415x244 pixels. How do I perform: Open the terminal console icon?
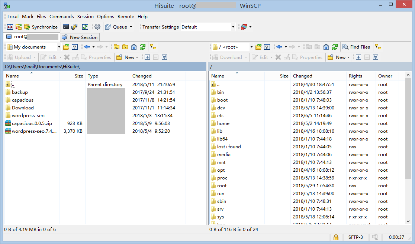point(66,27)
